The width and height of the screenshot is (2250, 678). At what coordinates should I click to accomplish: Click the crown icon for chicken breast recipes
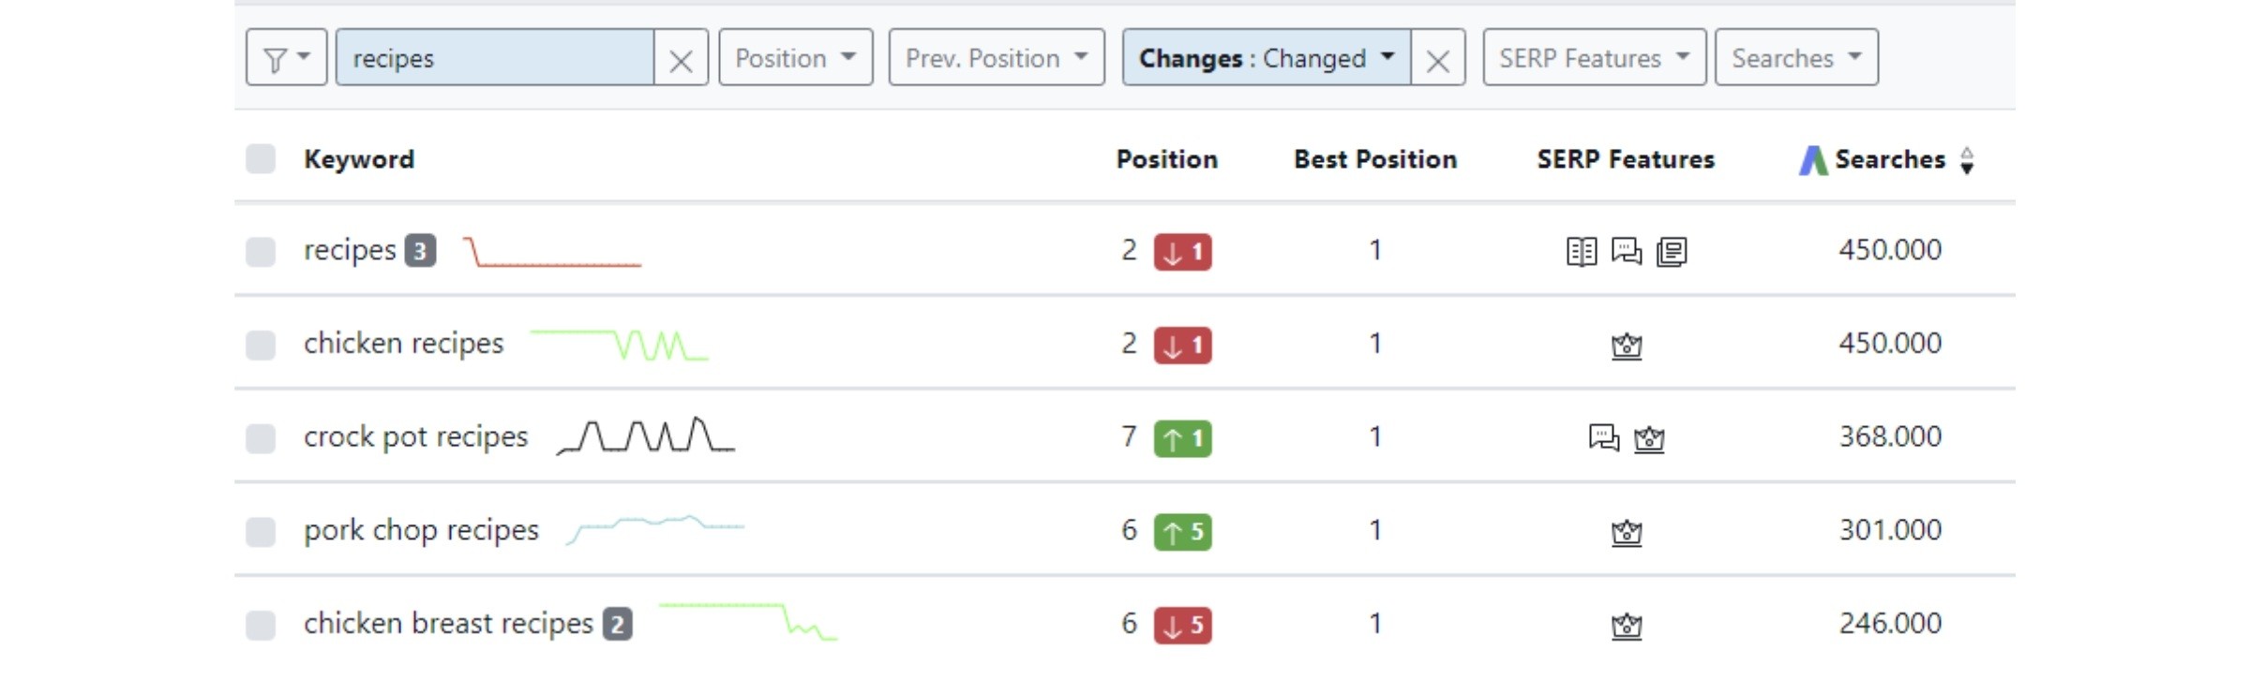point(1627,625)
